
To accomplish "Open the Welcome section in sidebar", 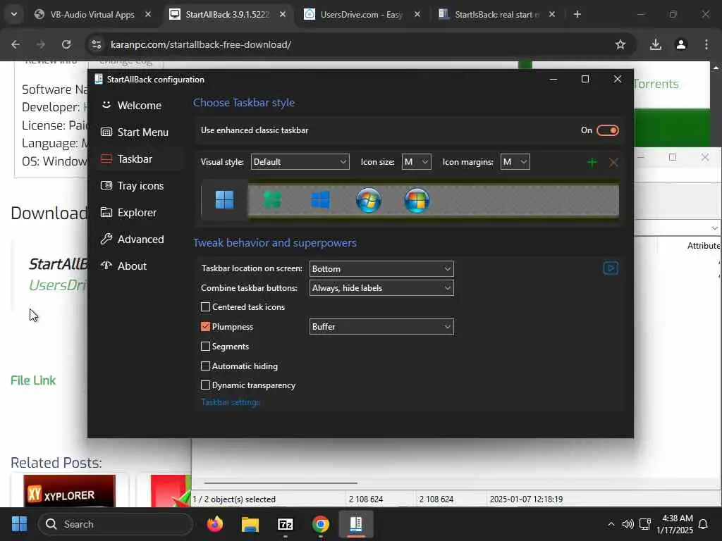I will tap(139, 106).
